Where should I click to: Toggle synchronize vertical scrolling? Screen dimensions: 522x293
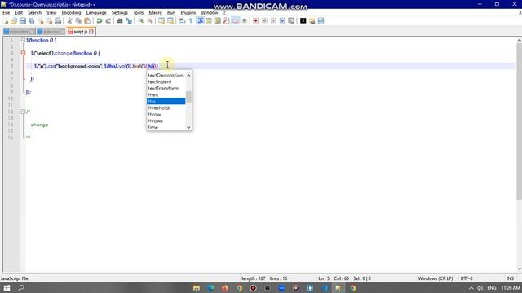coord(161,21)
